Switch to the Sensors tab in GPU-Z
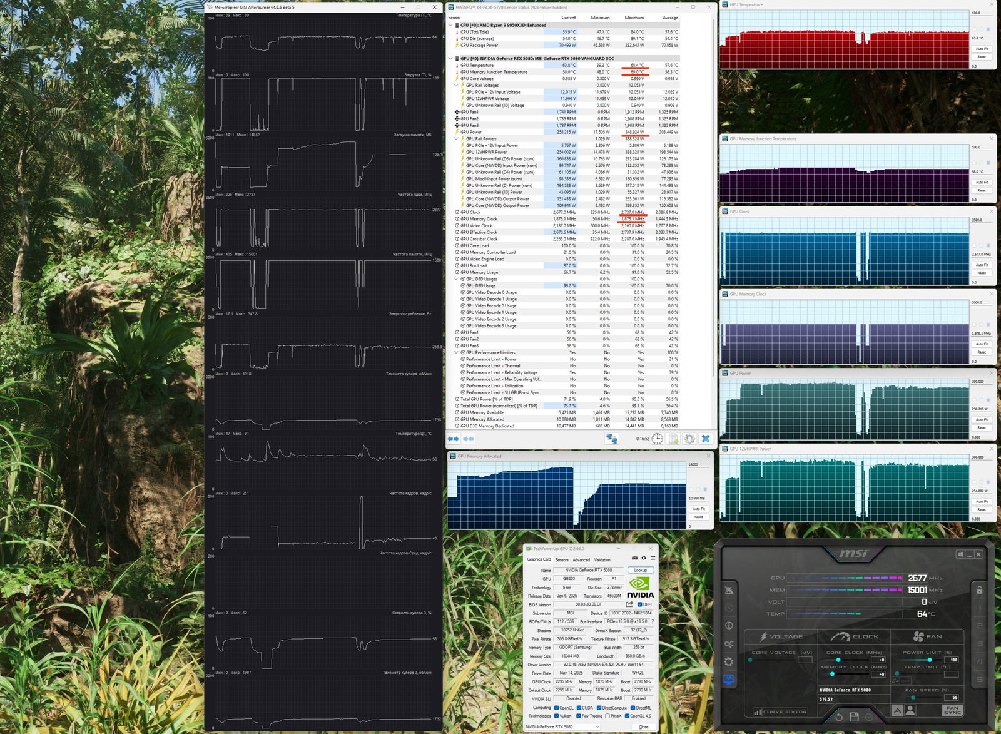 point(562,560)
